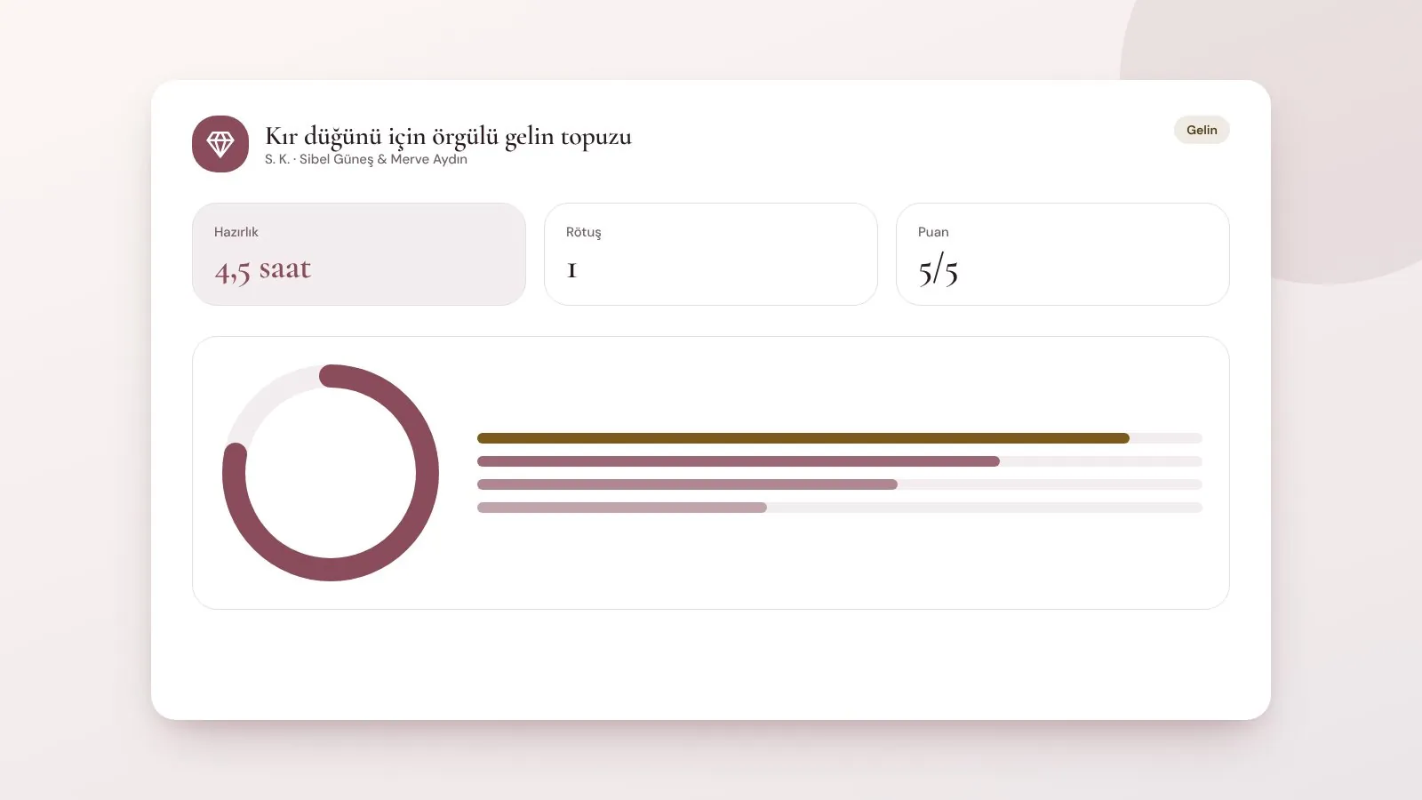Click the Hazırlık label

tap(236, 232)
